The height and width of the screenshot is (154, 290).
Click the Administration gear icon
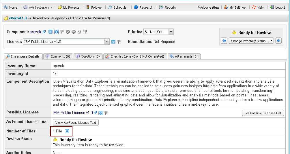click(25, 7)
